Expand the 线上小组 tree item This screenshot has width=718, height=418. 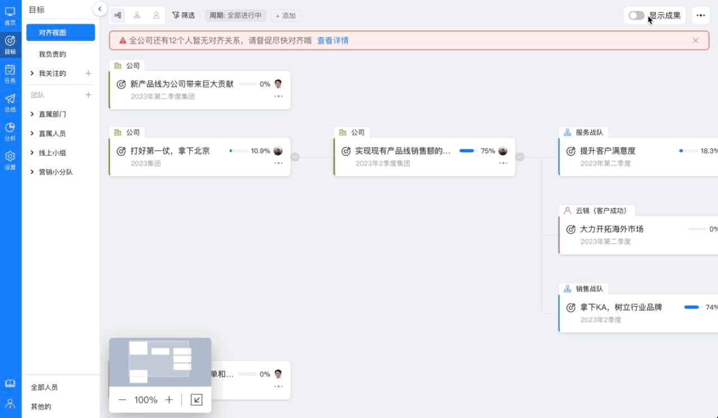coord(33,153)
